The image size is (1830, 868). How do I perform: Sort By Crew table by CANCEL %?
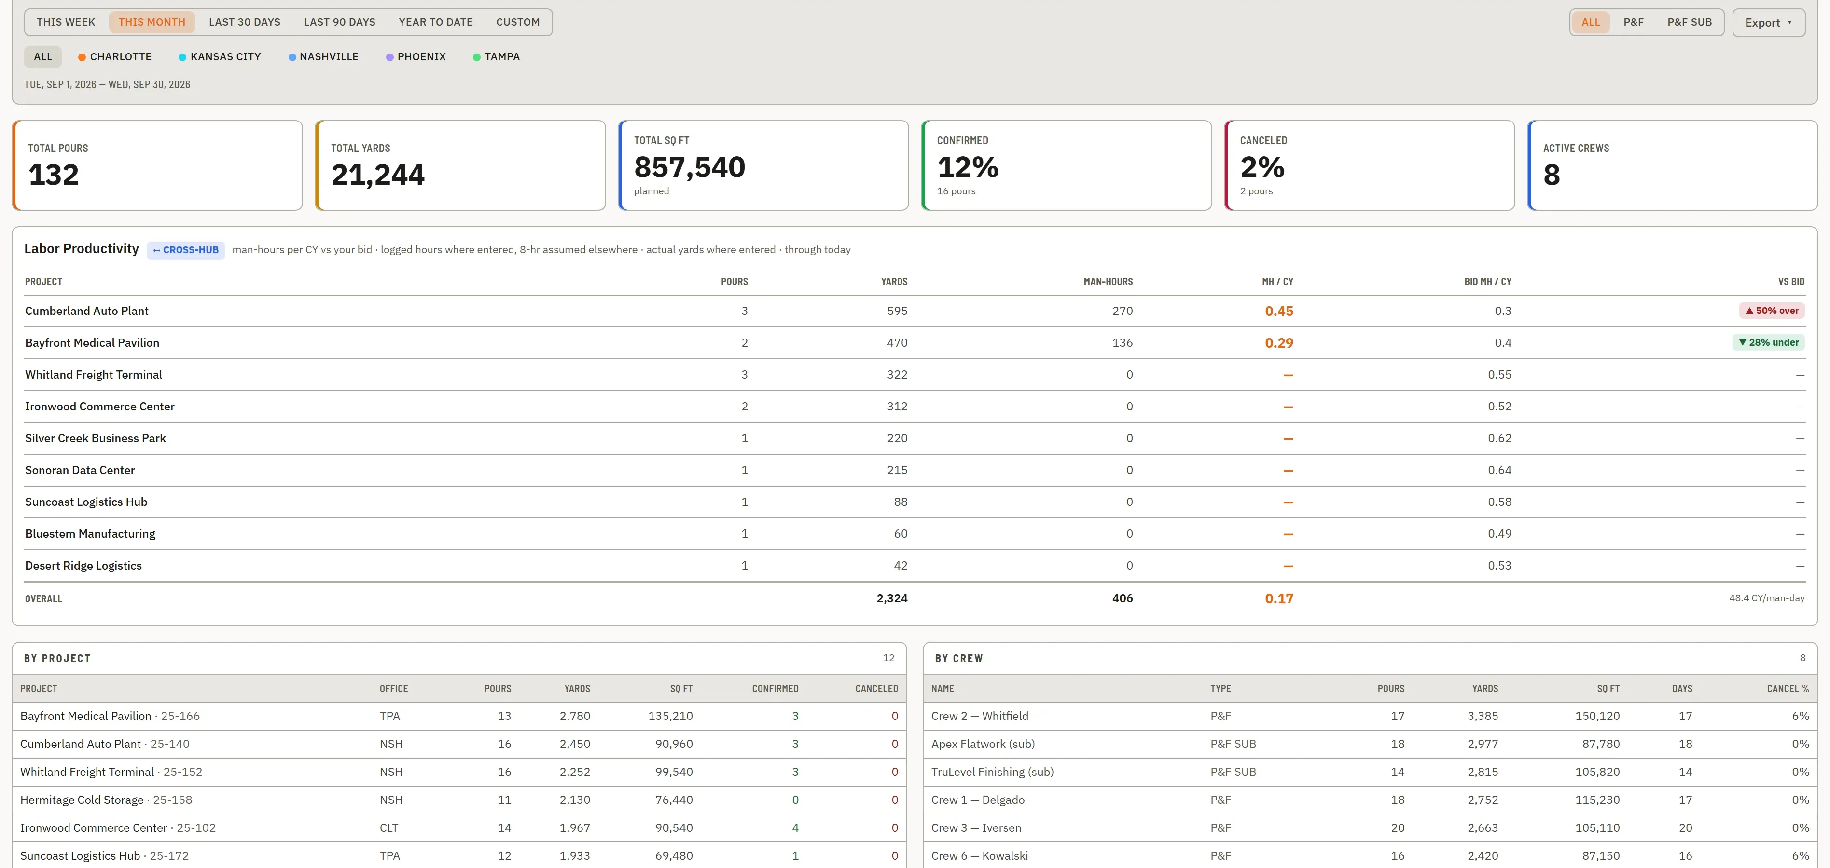point(1788,689)
